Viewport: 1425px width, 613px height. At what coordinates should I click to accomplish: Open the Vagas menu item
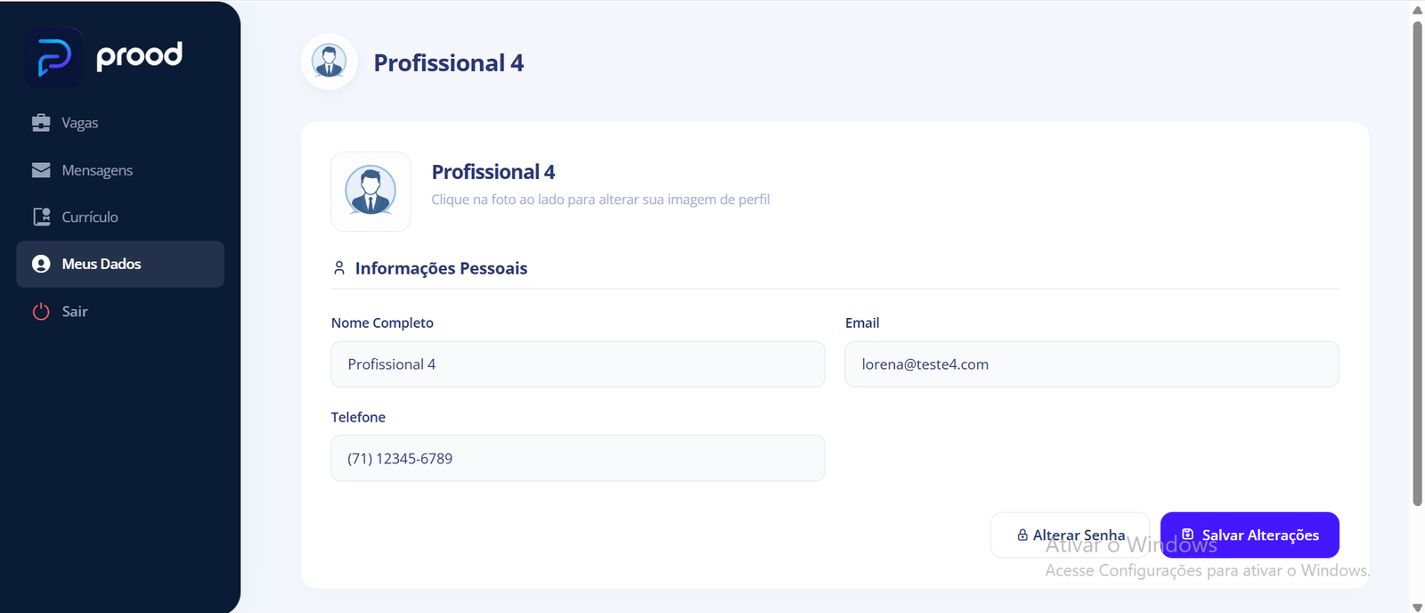[x=120, y=123]
